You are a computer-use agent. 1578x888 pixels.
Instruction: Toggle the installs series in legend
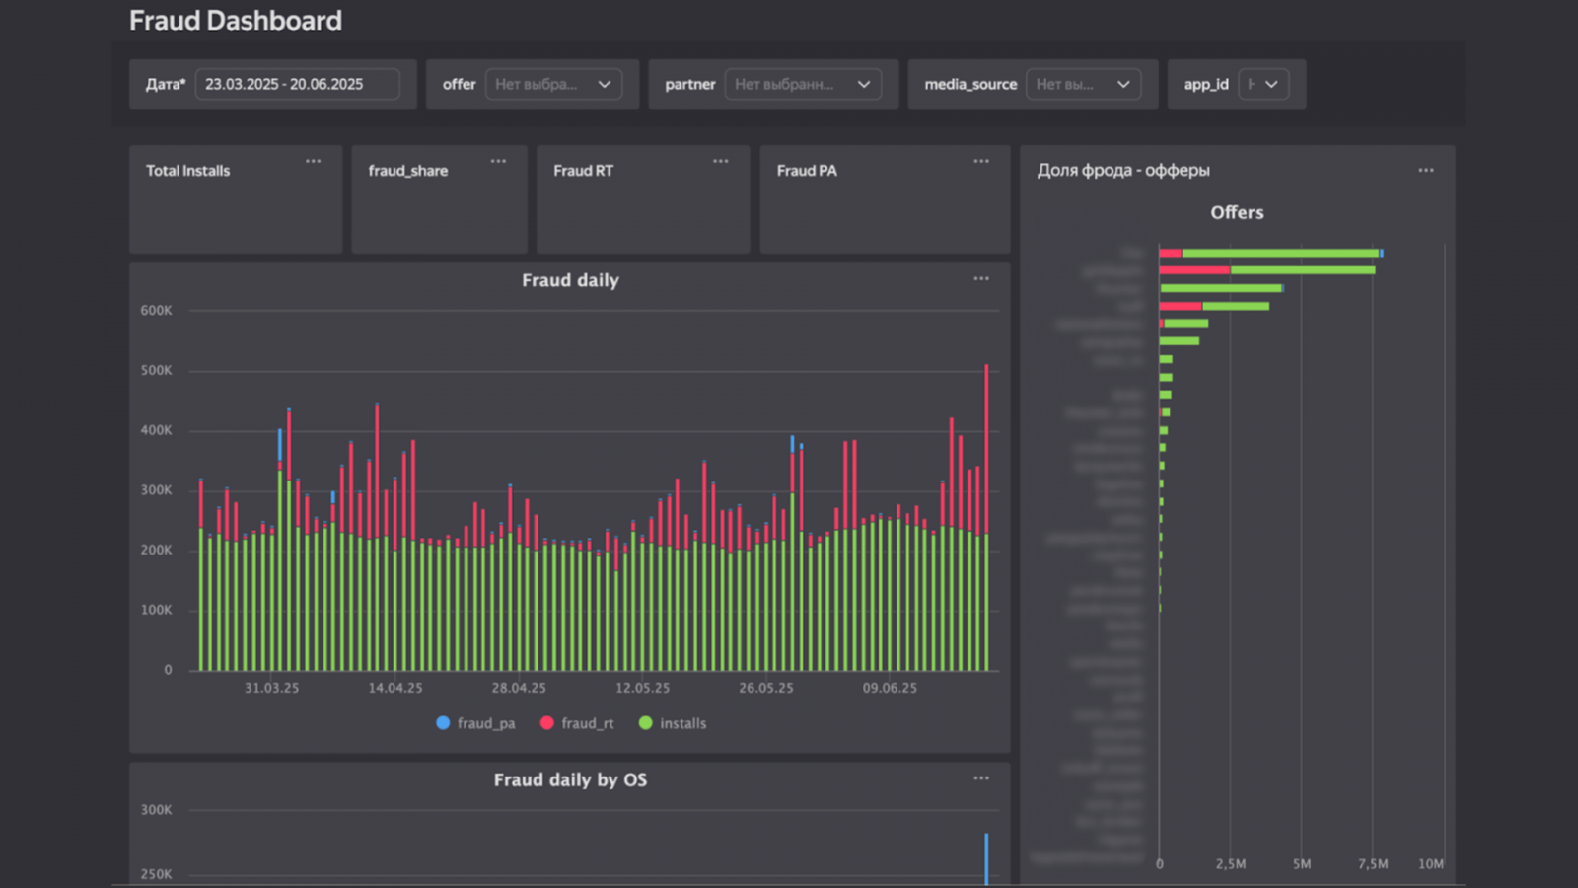click(682, 723)
